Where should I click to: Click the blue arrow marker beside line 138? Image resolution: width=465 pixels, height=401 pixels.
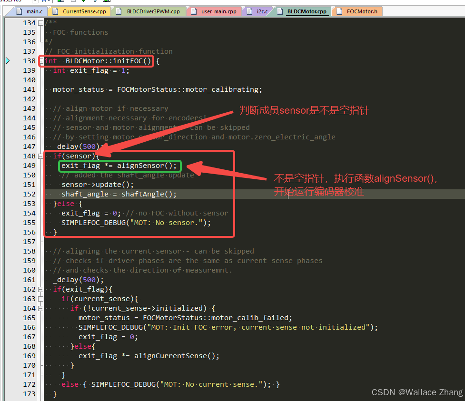coord(8,61)
